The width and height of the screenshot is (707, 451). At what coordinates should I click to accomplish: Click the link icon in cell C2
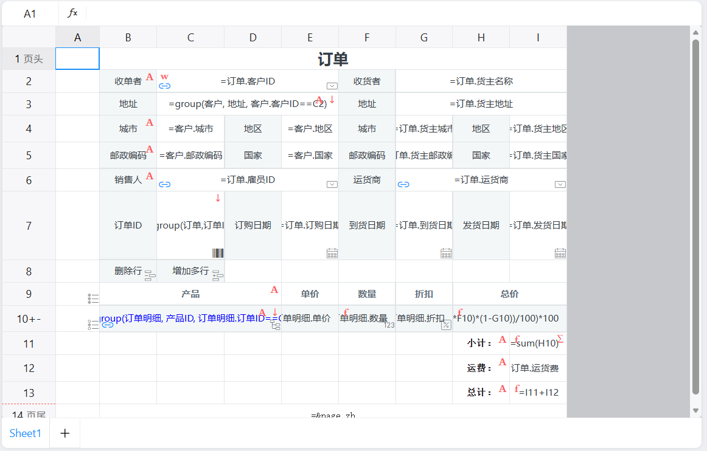point(164,86)
